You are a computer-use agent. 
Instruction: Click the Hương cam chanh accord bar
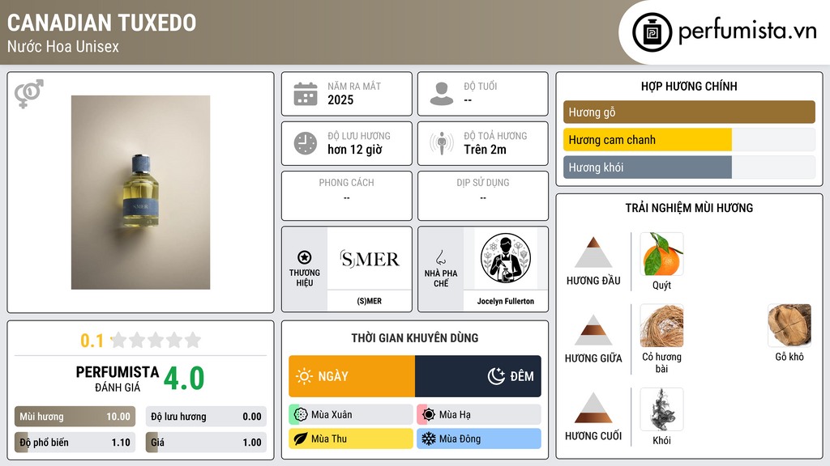689,139
